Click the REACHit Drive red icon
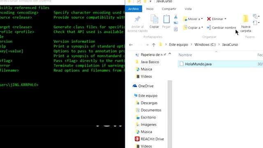 pos(137,139)
